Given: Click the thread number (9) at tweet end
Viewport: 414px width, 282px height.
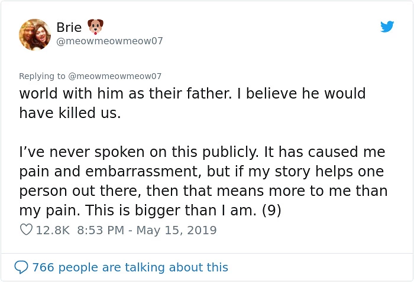Looking at the screenshot, I should click(x=271, y=211).
